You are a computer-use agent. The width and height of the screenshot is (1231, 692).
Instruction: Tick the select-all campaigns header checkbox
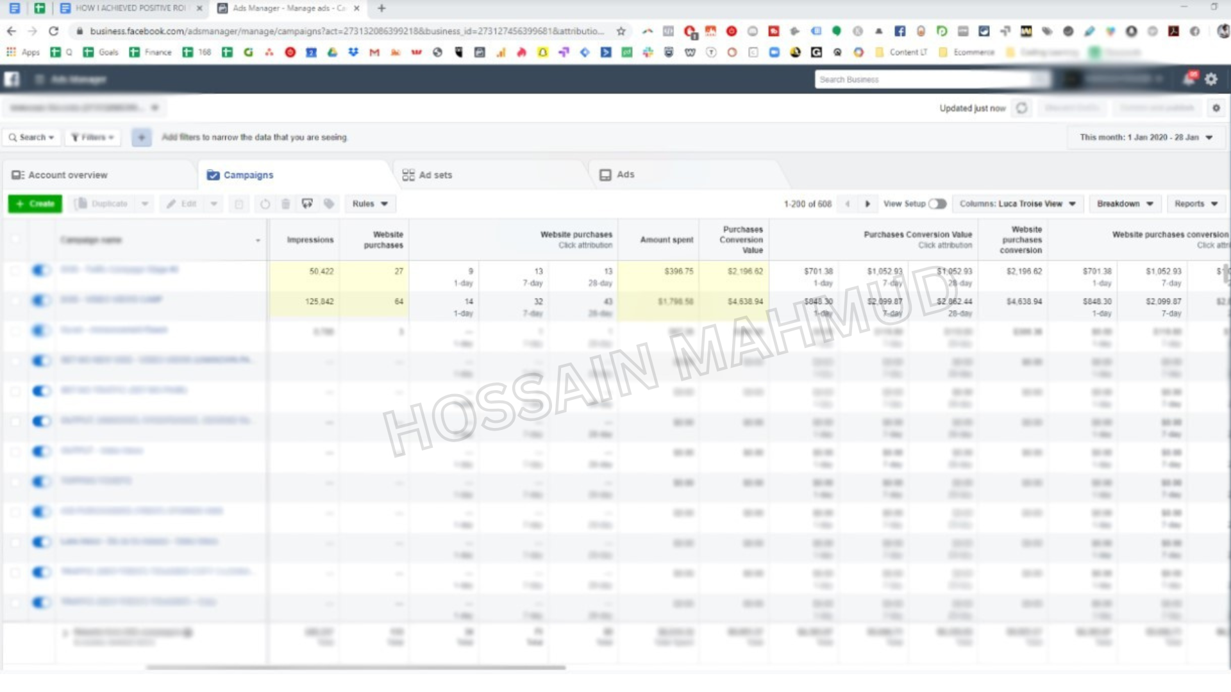click(x=15, y=239)
